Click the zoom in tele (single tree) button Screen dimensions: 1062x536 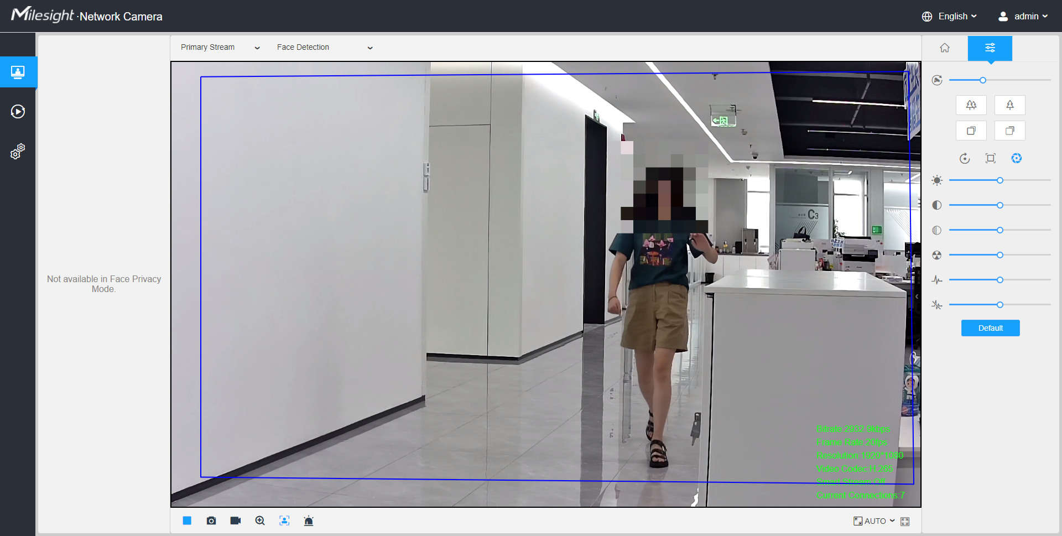pyautogui.click(x=1009, y=105)
